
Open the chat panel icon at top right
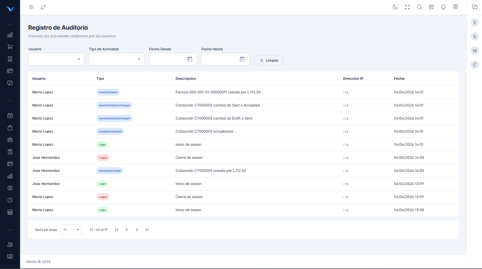[x=474, y=7]
